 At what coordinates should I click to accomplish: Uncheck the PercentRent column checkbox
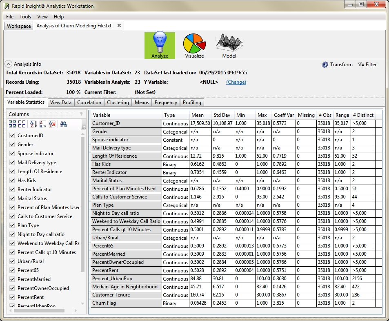pos(12,297)
